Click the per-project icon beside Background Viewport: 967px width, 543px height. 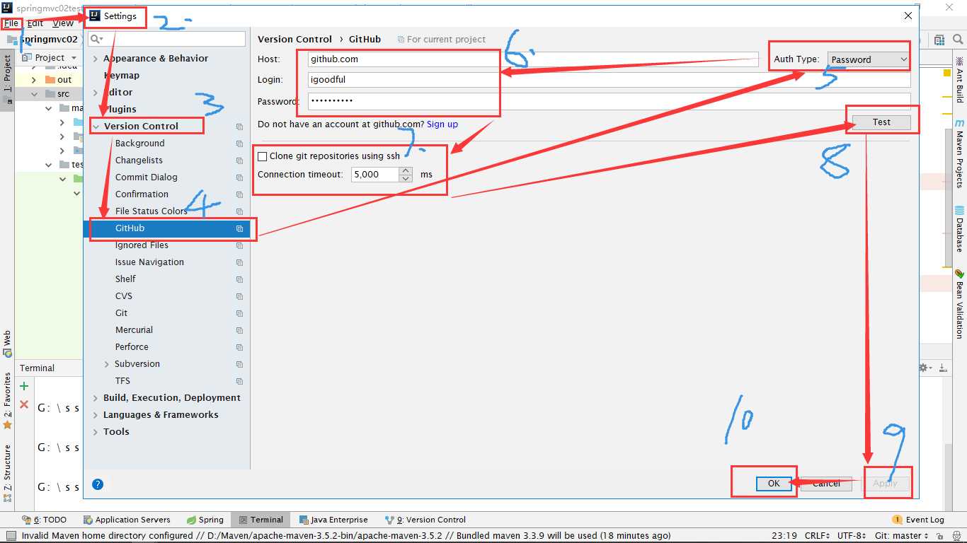[239, 144]
